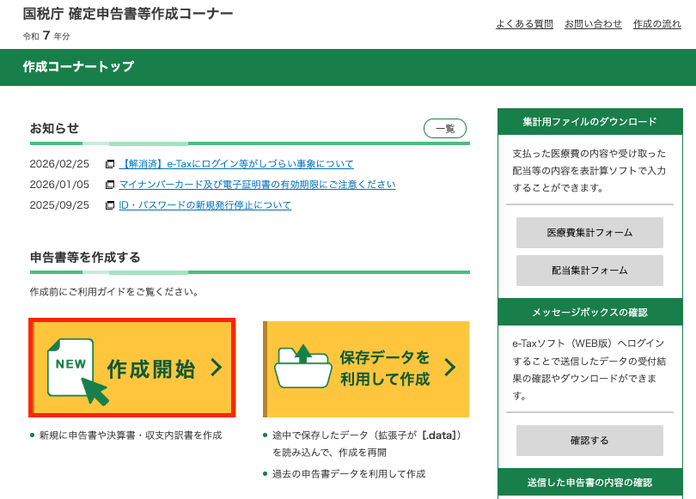Click the new-window icon beside the ID・パスワード notice
Viewport: 696px width, 499px height.
(110, 205)
